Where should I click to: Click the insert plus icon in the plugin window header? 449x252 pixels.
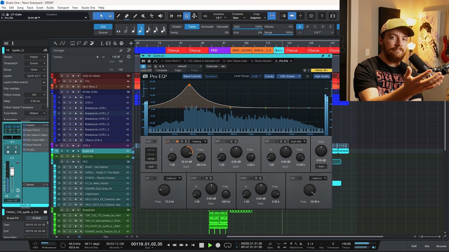149,56
